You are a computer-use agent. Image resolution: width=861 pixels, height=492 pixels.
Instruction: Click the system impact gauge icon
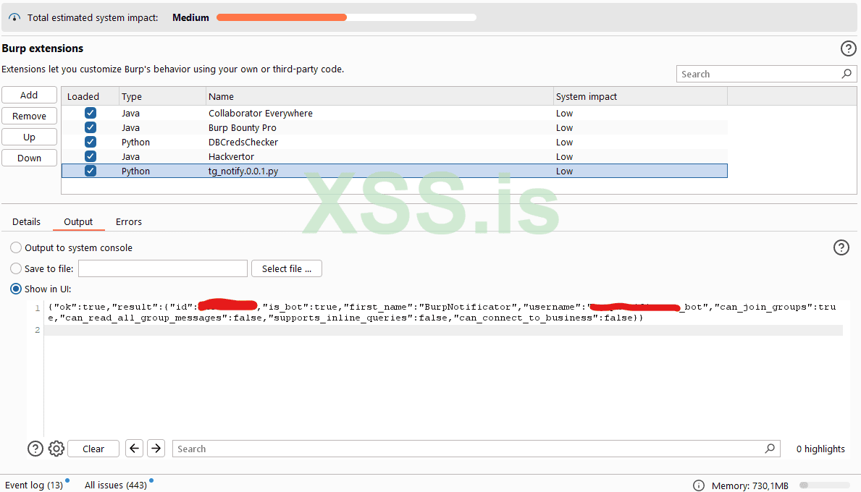point(14,17)
